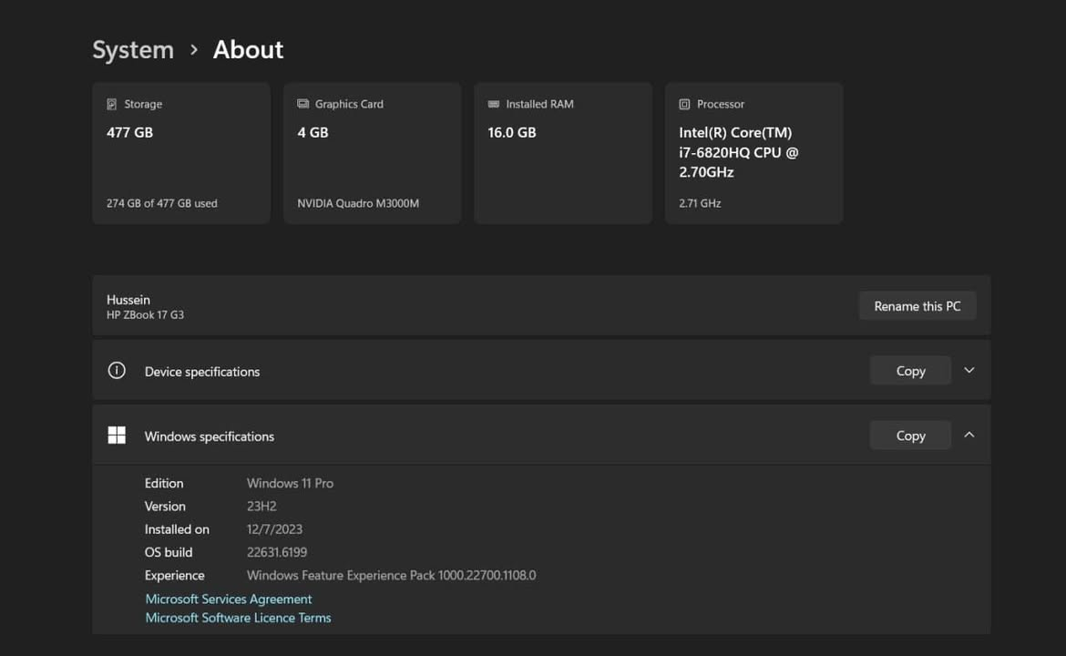Click the Windows logo icon
The image size is (1066, 656).
117,436
